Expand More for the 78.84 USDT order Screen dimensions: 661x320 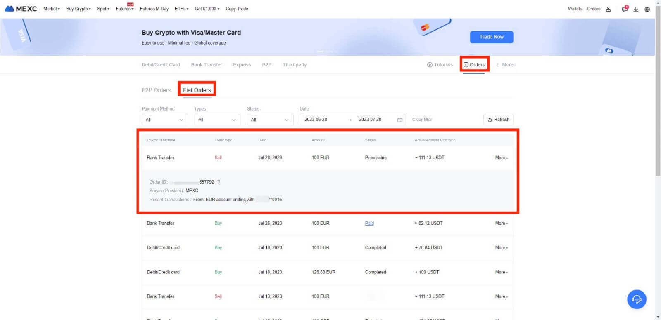click(x=502, y=247)
